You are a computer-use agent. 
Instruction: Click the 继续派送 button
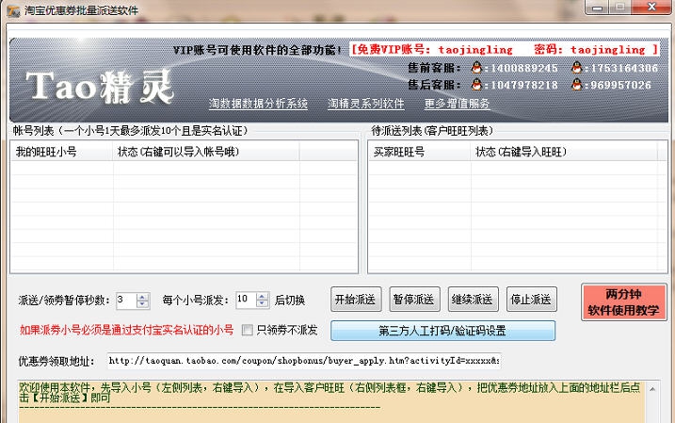pyautogui.click(x=474, y=300)
